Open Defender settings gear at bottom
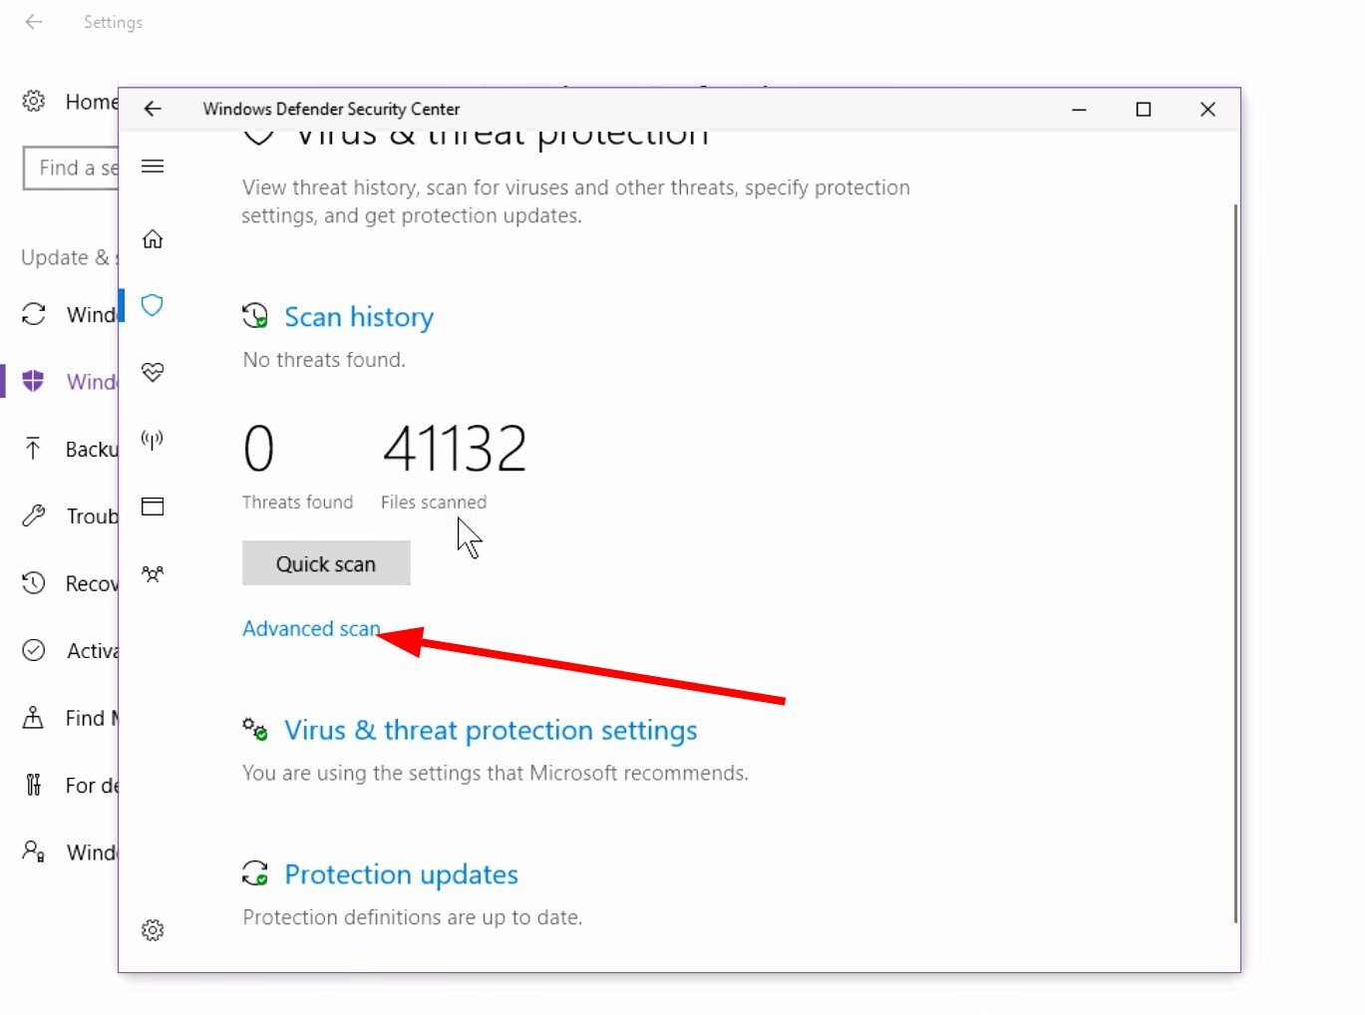 [153, 930]
